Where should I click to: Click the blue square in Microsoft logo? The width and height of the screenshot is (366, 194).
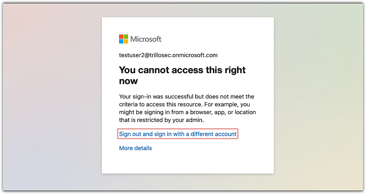pyautogui.click(x=121, y=41)
